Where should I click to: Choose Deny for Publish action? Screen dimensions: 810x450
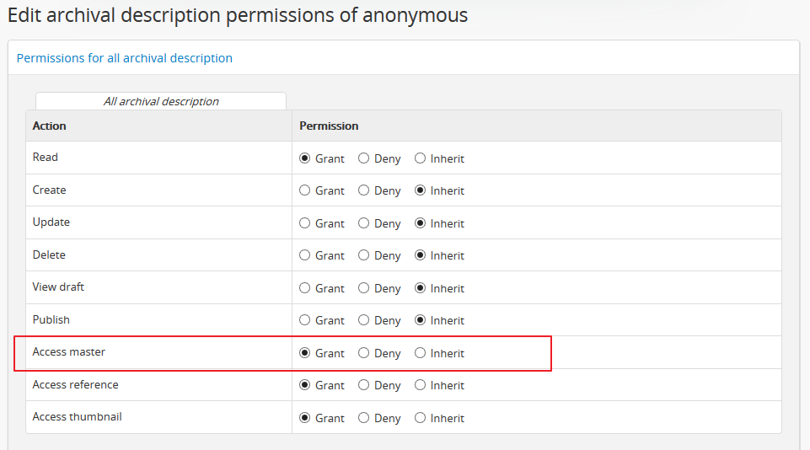364,320
